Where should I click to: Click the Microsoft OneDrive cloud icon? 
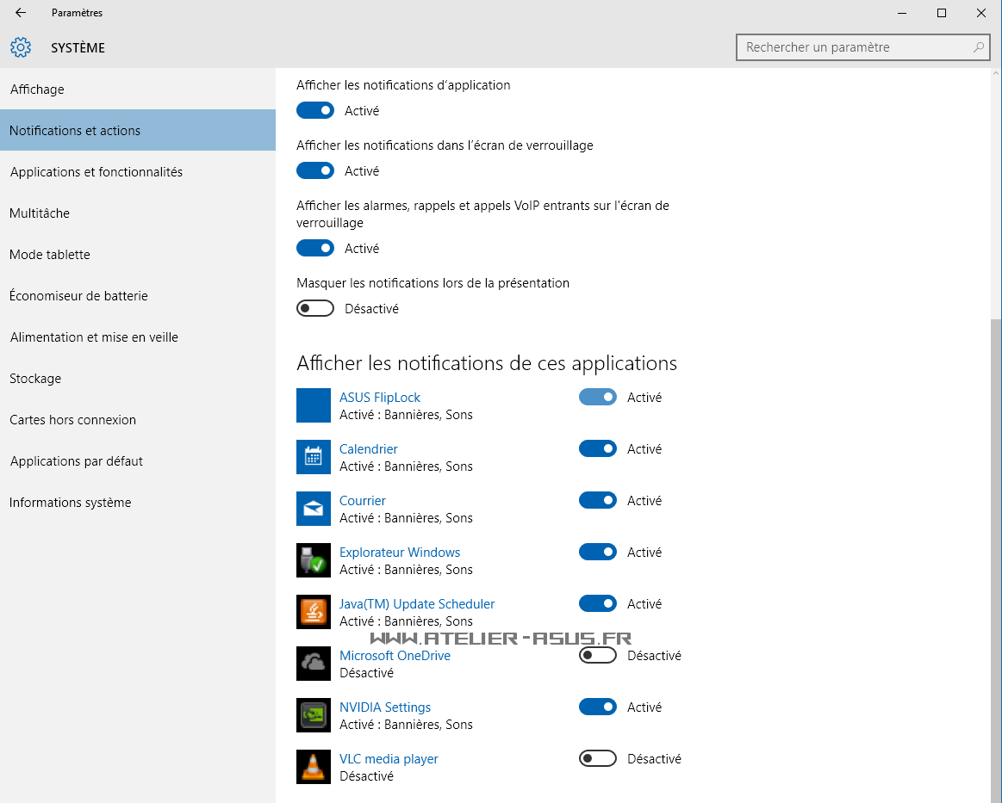314,664
